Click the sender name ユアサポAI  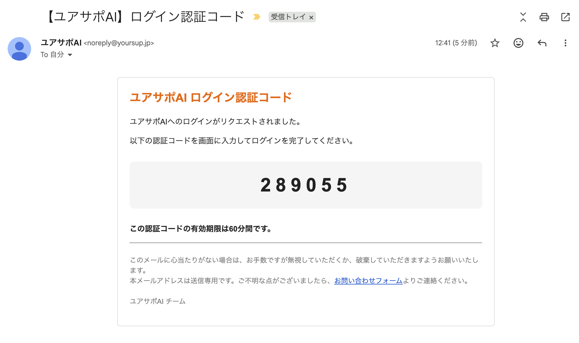click(x=61, y=43)
